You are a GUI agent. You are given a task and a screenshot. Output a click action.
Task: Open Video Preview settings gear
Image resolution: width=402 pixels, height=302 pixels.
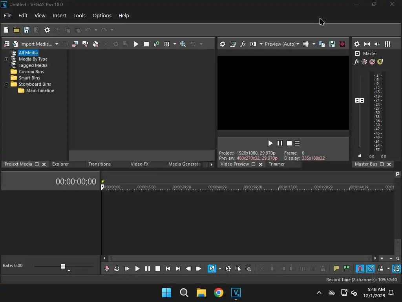coord(223,44)
